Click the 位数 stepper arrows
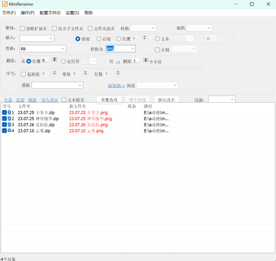Viewport: 276px width, 261px height. click(118, 73)
